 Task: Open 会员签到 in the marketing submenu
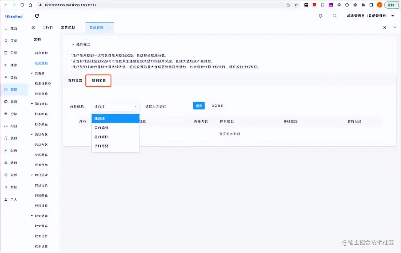(41, 63)
